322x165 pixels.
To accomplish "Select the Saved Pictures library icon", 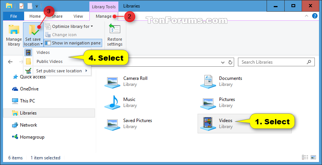I will pos(112,124).
